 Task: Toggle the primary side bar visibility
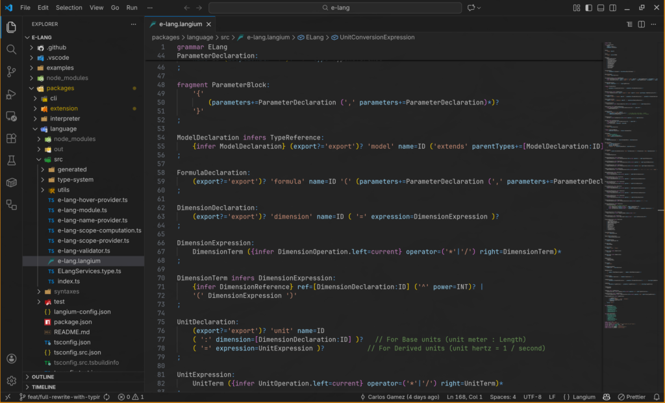click(x=589, y=8)
